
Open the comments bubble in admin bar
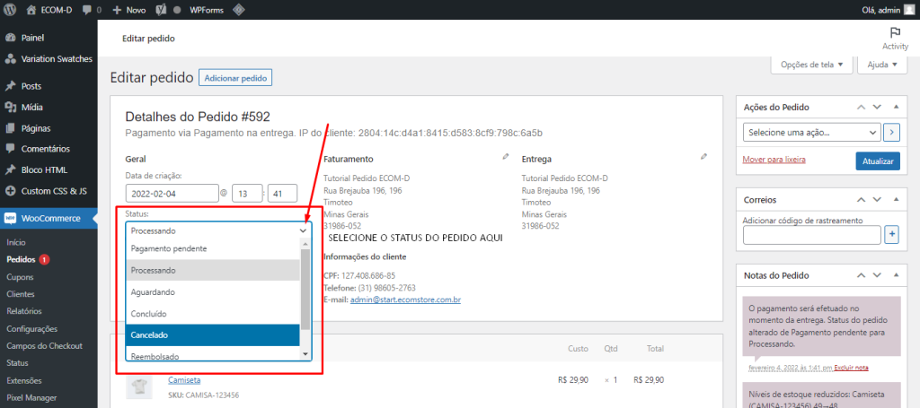tap(92, 10)
